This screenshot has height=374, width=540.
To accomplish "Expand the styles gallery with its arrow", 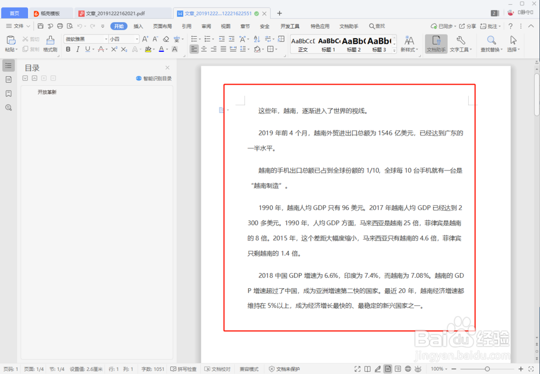I will coord(394,49).
